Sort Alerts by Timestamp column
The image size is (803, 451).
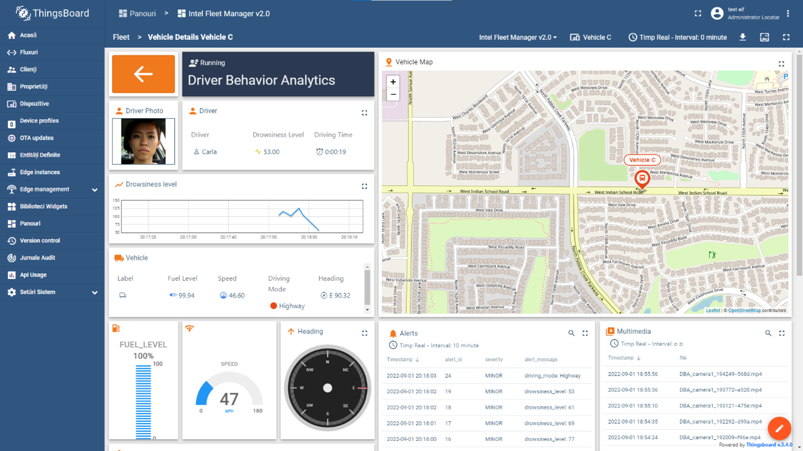pos(403,360)
